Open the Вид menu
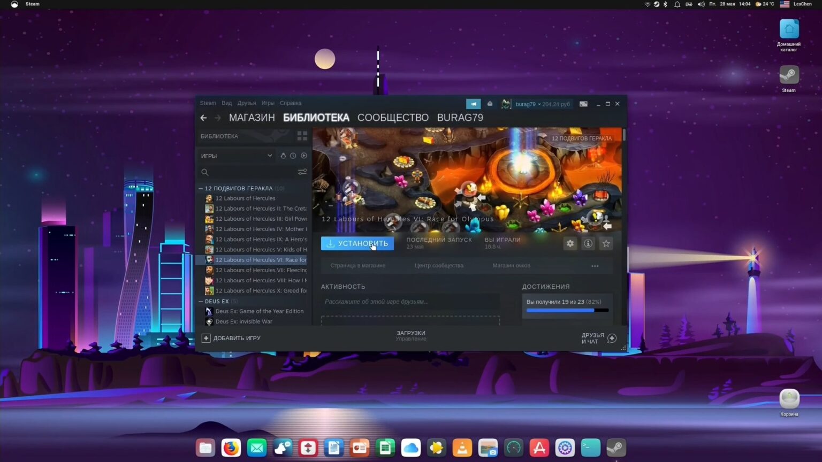 tap(227, 103)
